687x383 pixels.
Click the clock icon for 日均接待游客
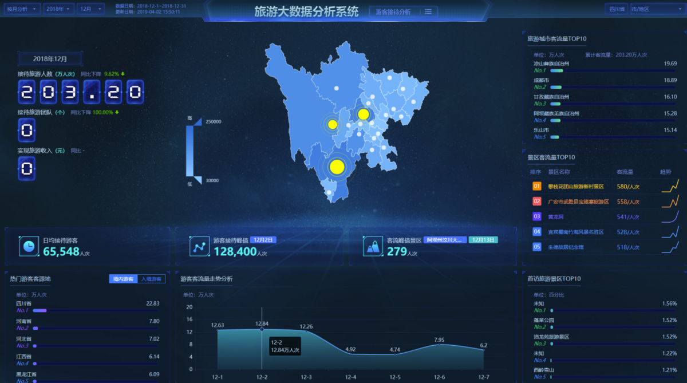point(29,246)
